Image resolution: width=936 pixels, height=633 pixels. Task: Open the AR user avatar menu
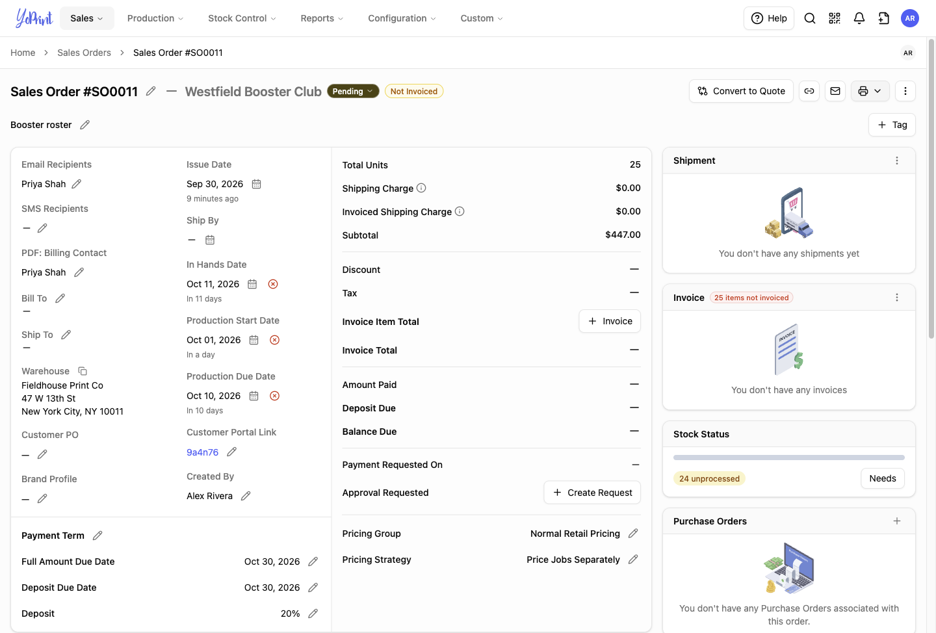click(x=910, y=18)
